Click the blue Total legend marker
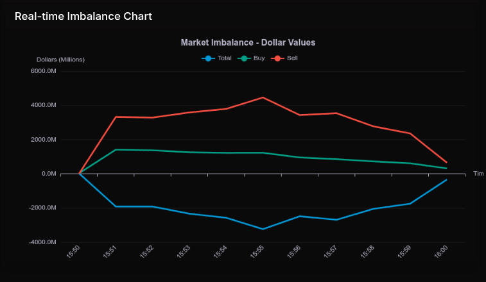The image size is (486, 282). [x=208, y=58]
